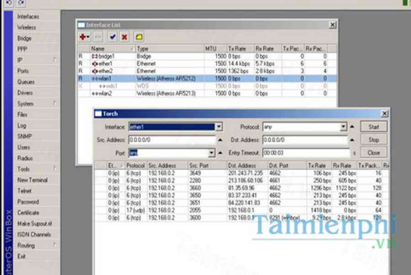Expand the Port dropdown list
Image resolution: width=411 pixels, height=275 pixels.
pos(211,153)
